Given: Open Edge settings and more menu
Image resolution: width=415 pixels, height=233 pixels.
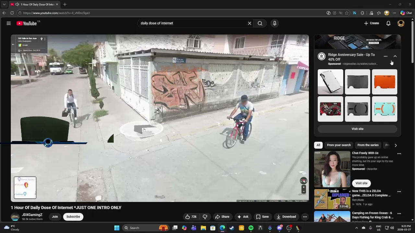Looking at the screenshot, I should point(394,13).
